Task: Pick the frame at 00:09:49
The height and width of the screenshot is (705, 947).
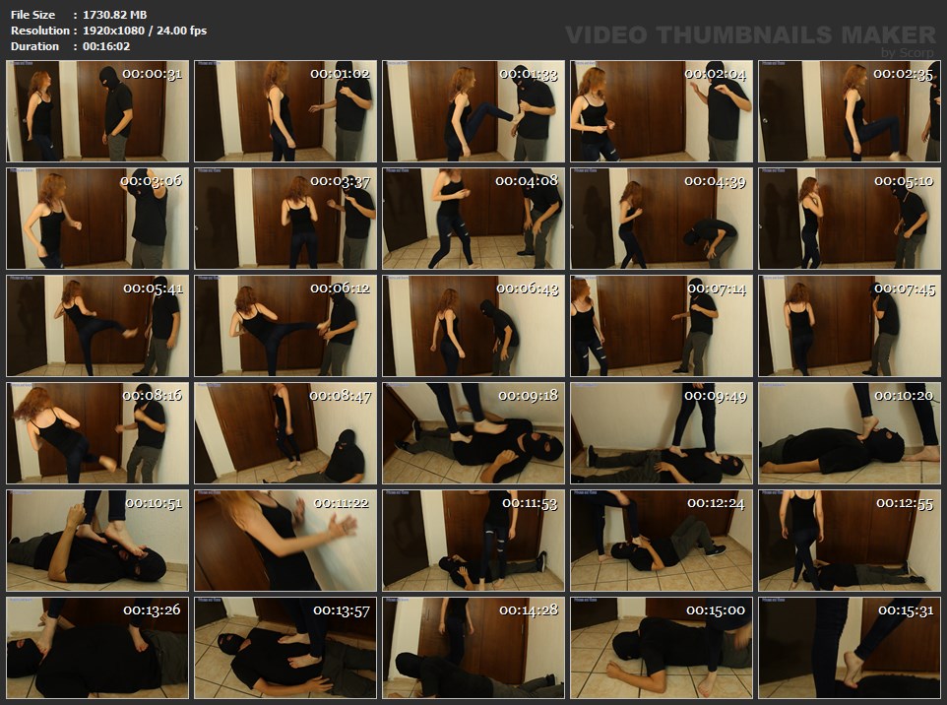Action: [x=662, y=433]
